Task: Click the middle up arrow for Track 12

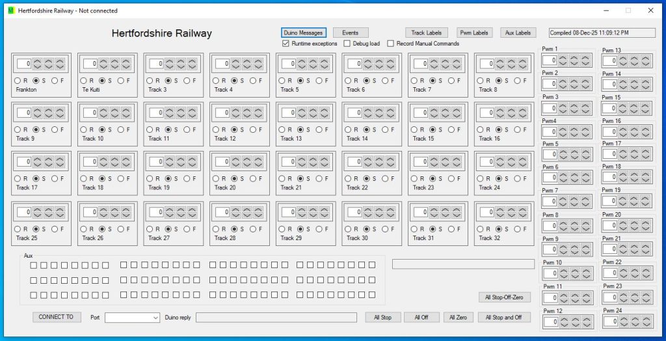Action: pos(246,110)
